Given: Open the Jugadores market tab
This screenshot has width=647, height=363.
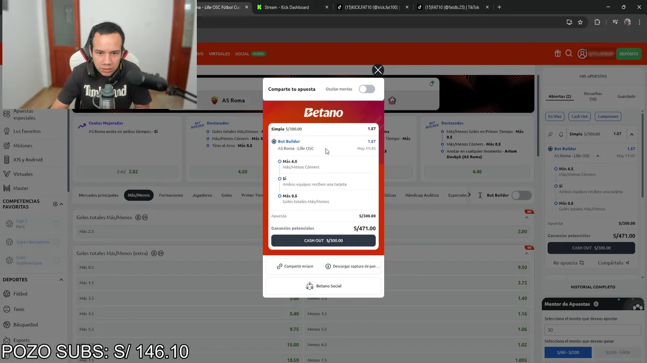Looking at the screenshot, I should click(x=202, y=195).
